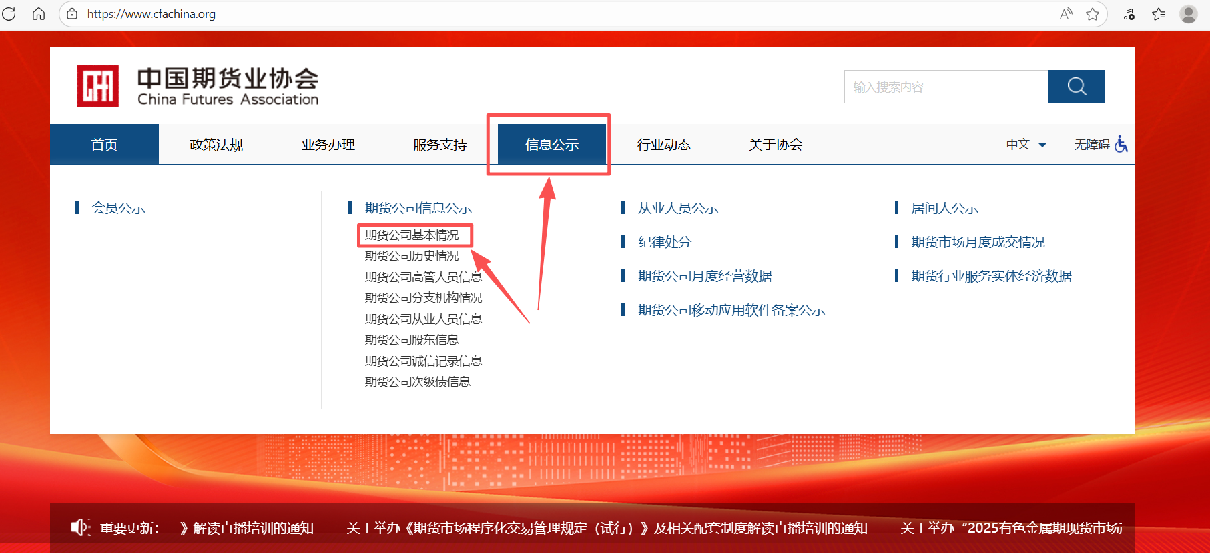Select the 政策法规 menu item
This screenshot has width=1210, height=556.
(x=216, y=145)
